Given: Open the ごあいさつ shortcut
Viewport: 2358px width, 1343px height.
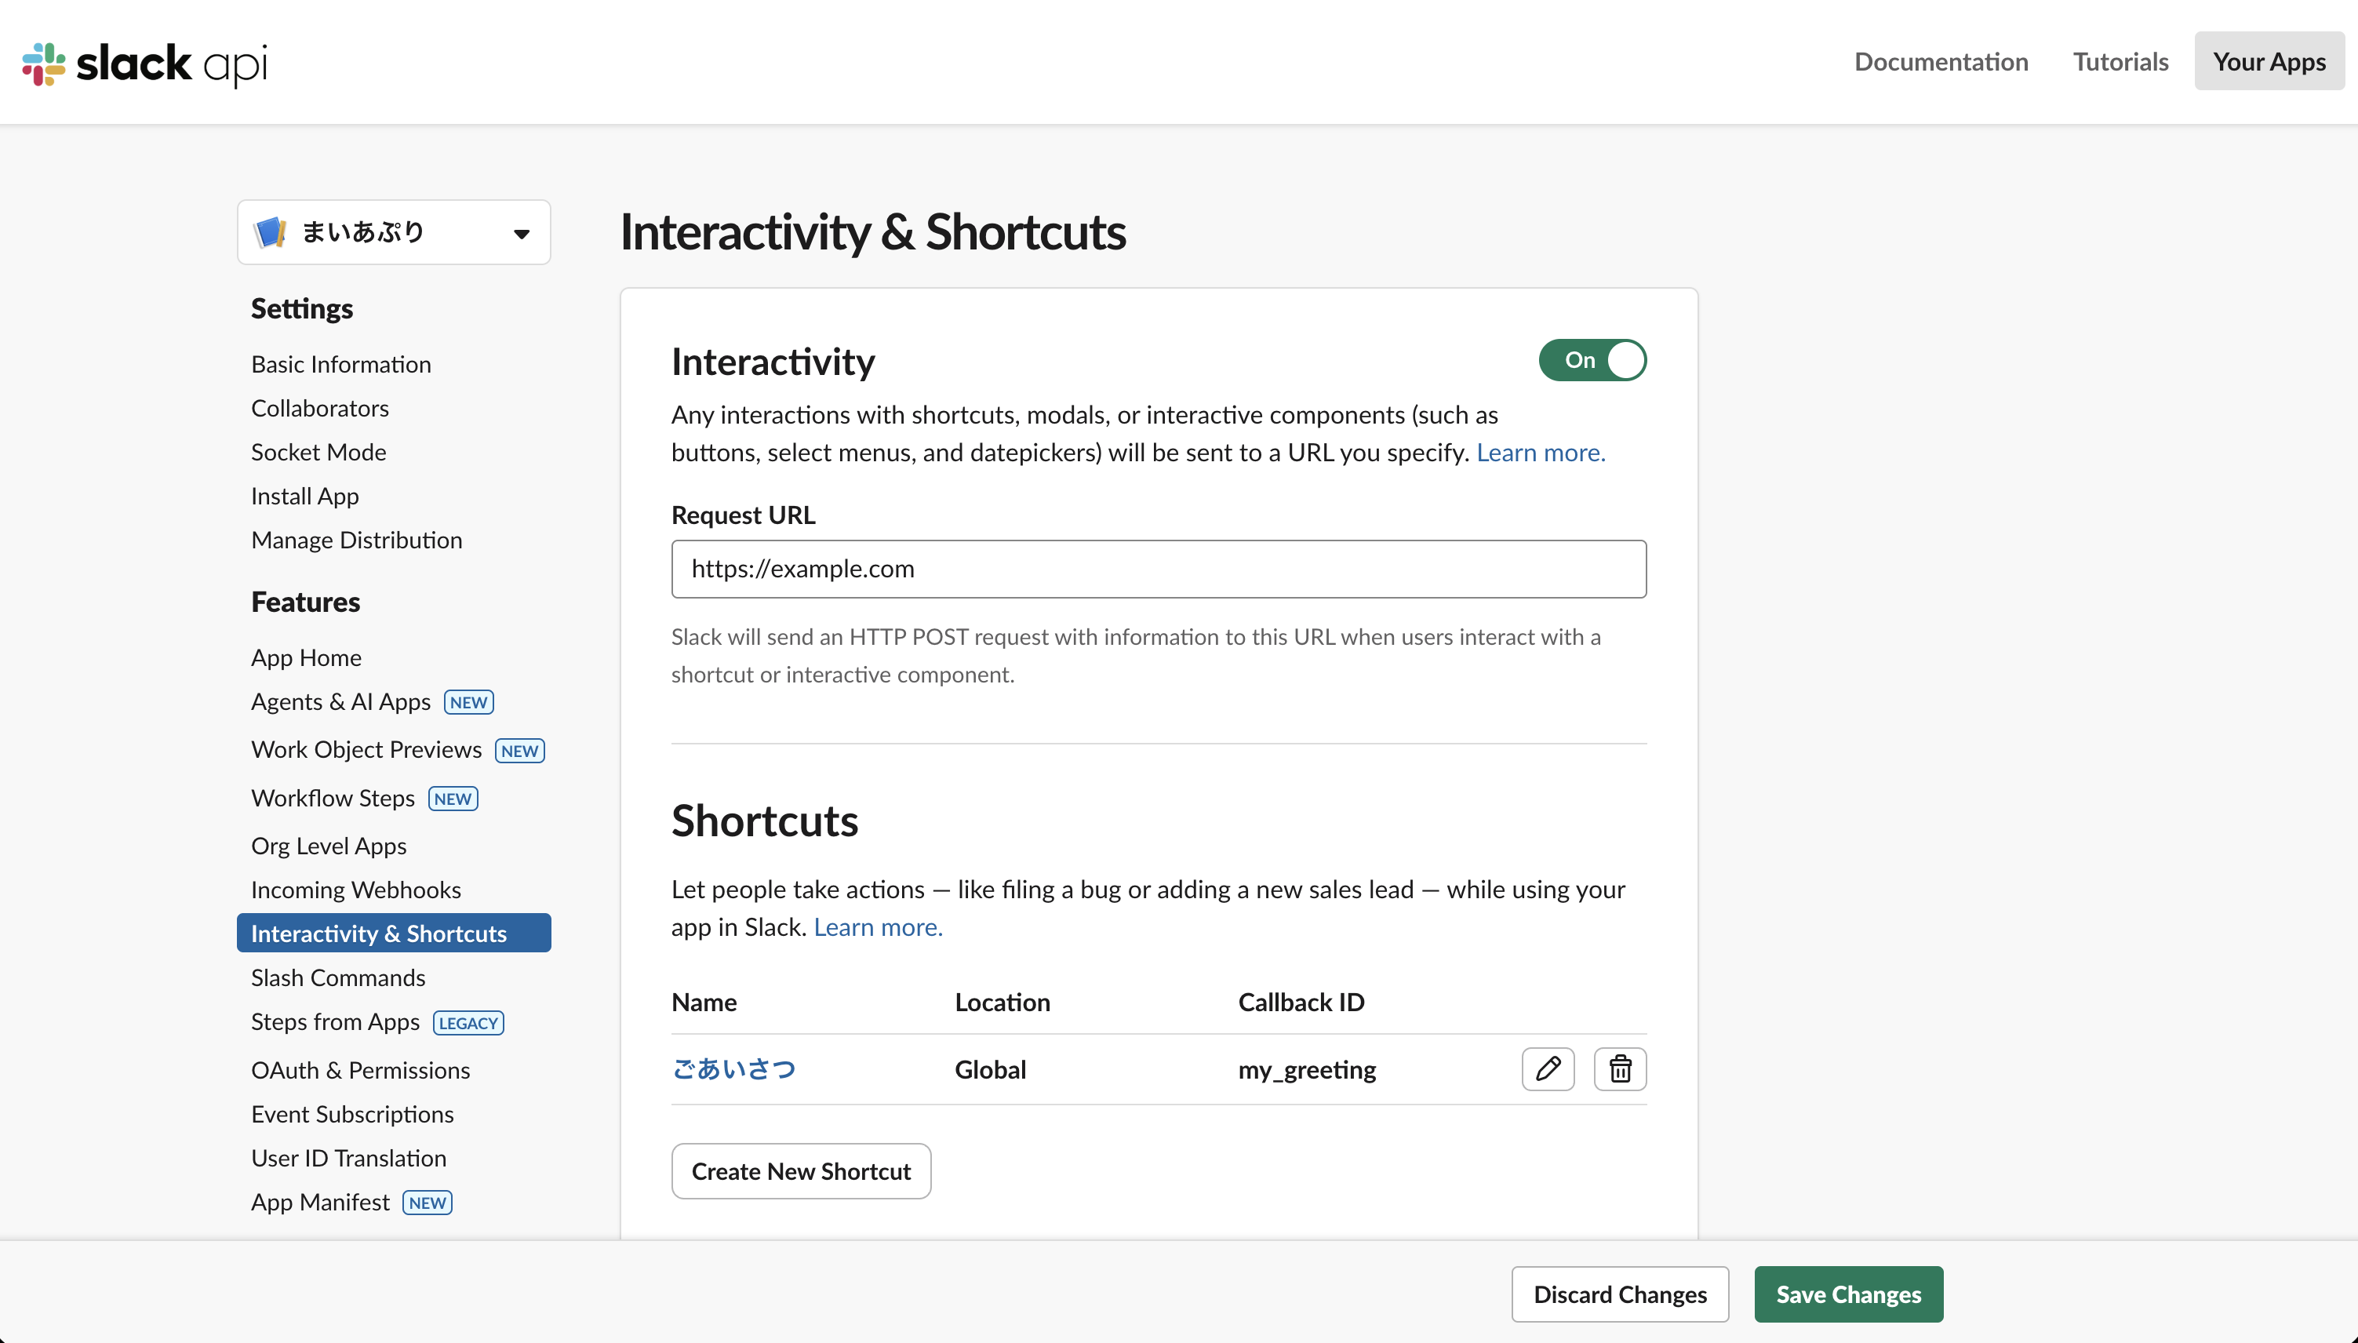Looking at the screenshot, I should (733, 1069).
